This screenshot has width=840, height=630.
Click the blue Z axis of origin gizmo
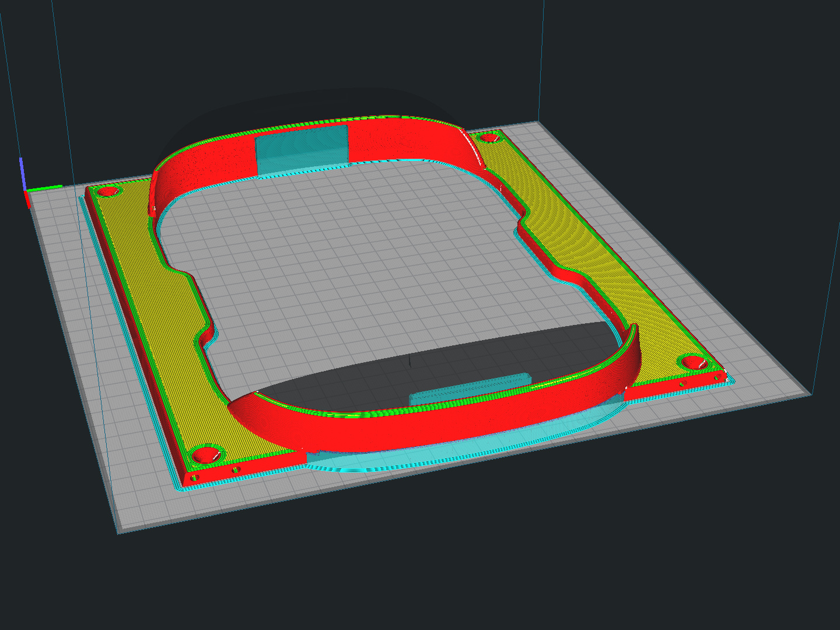coord(22,173)
